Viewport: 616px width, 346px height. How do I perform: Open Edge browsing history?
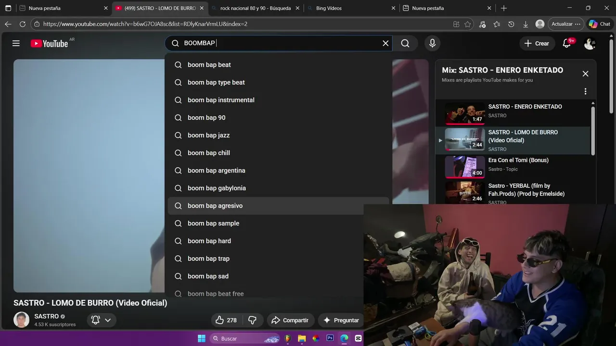click(x=511, y=24)
